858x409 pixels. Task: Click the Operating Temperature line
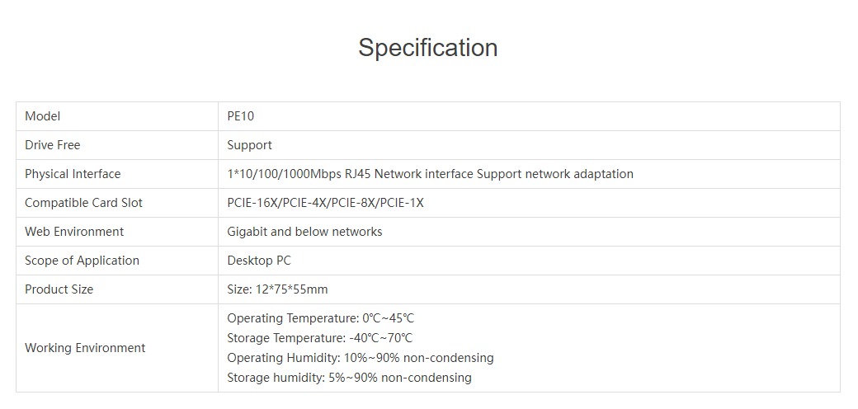tap(320, 318)
